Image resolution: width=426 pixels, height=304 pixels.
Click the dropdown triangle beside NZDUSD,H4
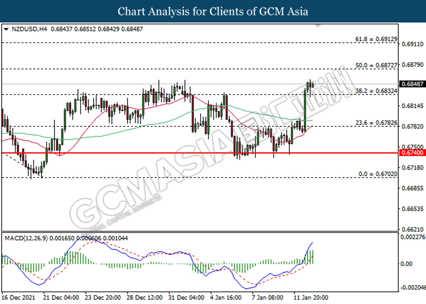[x=6, y=29]
